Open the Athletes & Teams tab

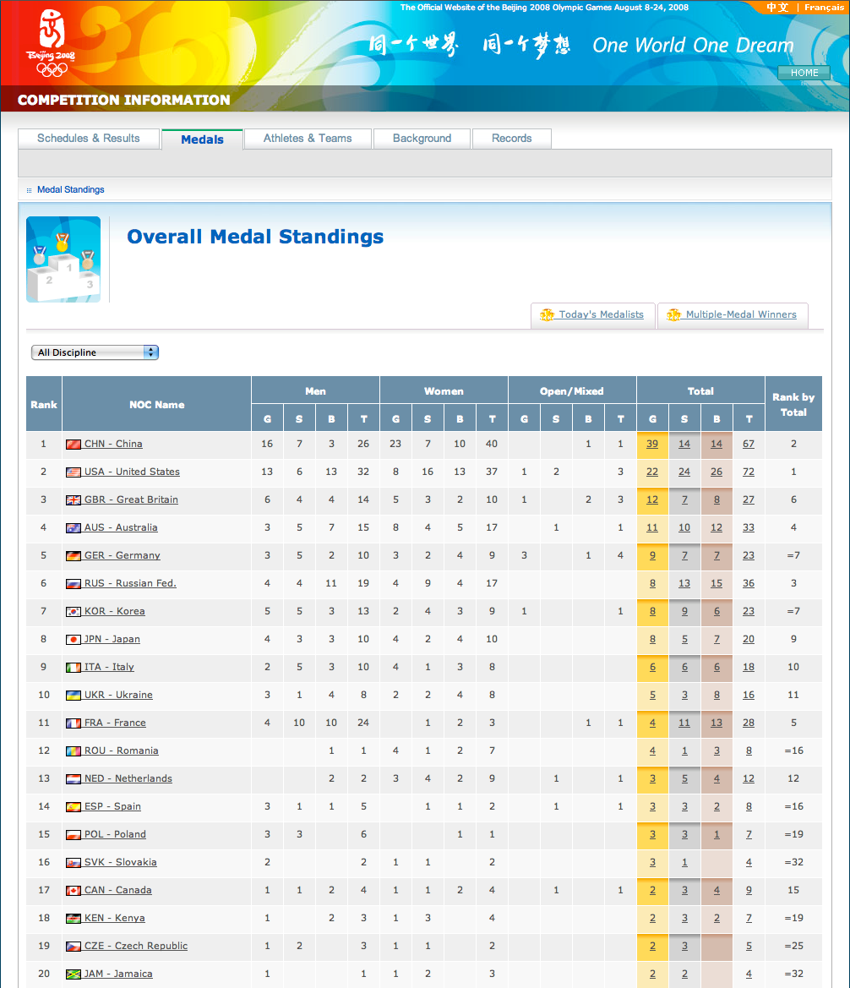(307, 139)
